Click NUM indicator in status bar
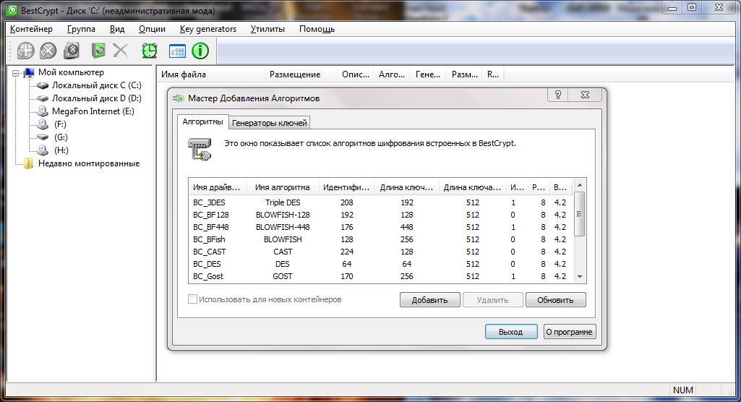741x402 pixels. 683,390
